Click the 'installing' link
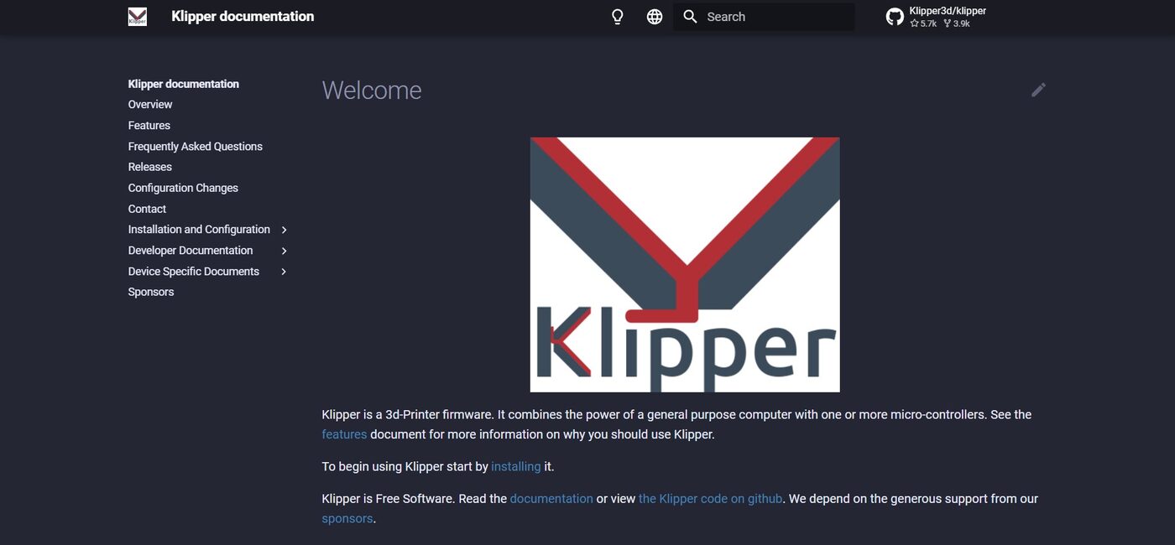The width and height of the screenshot is (1175, 545). pos(516,466)
